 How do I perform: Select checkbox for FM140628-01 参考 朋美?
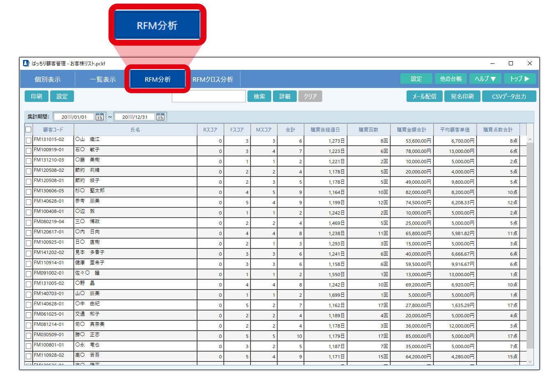click(28, 202)
